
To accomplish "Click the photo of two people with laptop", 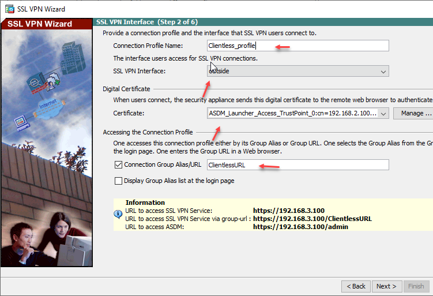I will tap(46, 237).
